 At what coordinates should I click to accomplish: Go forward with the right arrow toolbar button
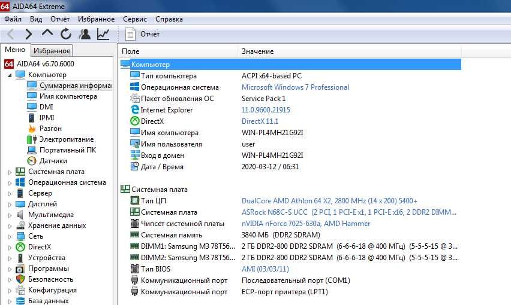point(29,34)
